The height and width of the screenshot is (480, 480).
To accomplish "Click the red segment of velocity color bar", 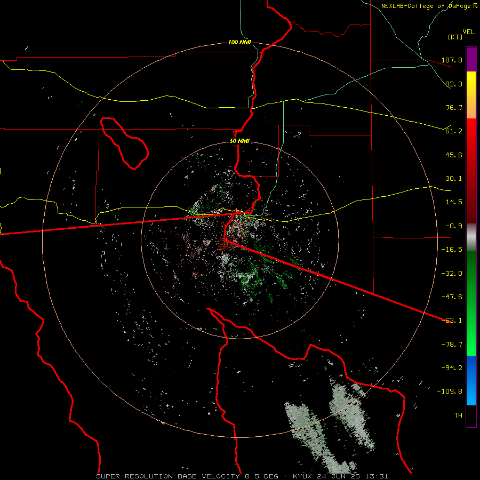I will (471, 171).
